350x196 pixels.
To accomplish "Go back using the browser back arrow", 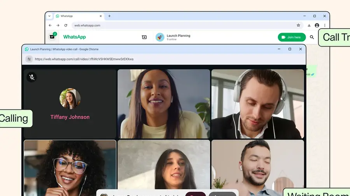I will (50, 25).
